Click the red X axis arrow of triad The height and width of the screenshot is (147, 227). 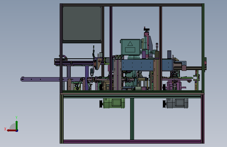click(12, 131)
